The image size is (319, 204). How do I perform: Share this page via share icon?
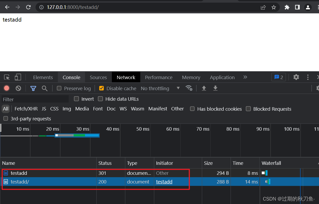[x=263, y=7]
